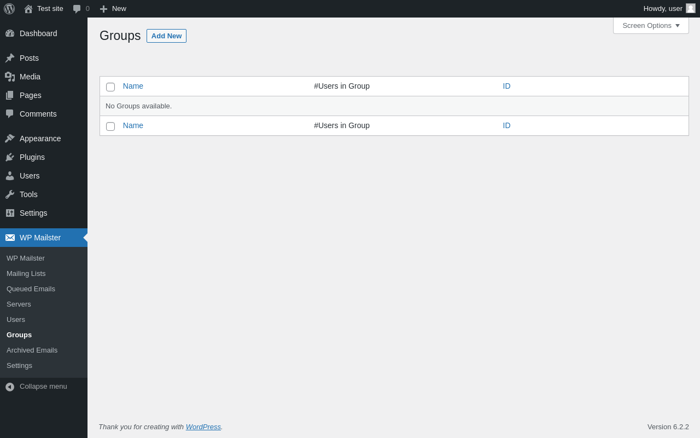Click the Add New group button
This screenshot has width=700, height=438.
[x=166, y=36]
